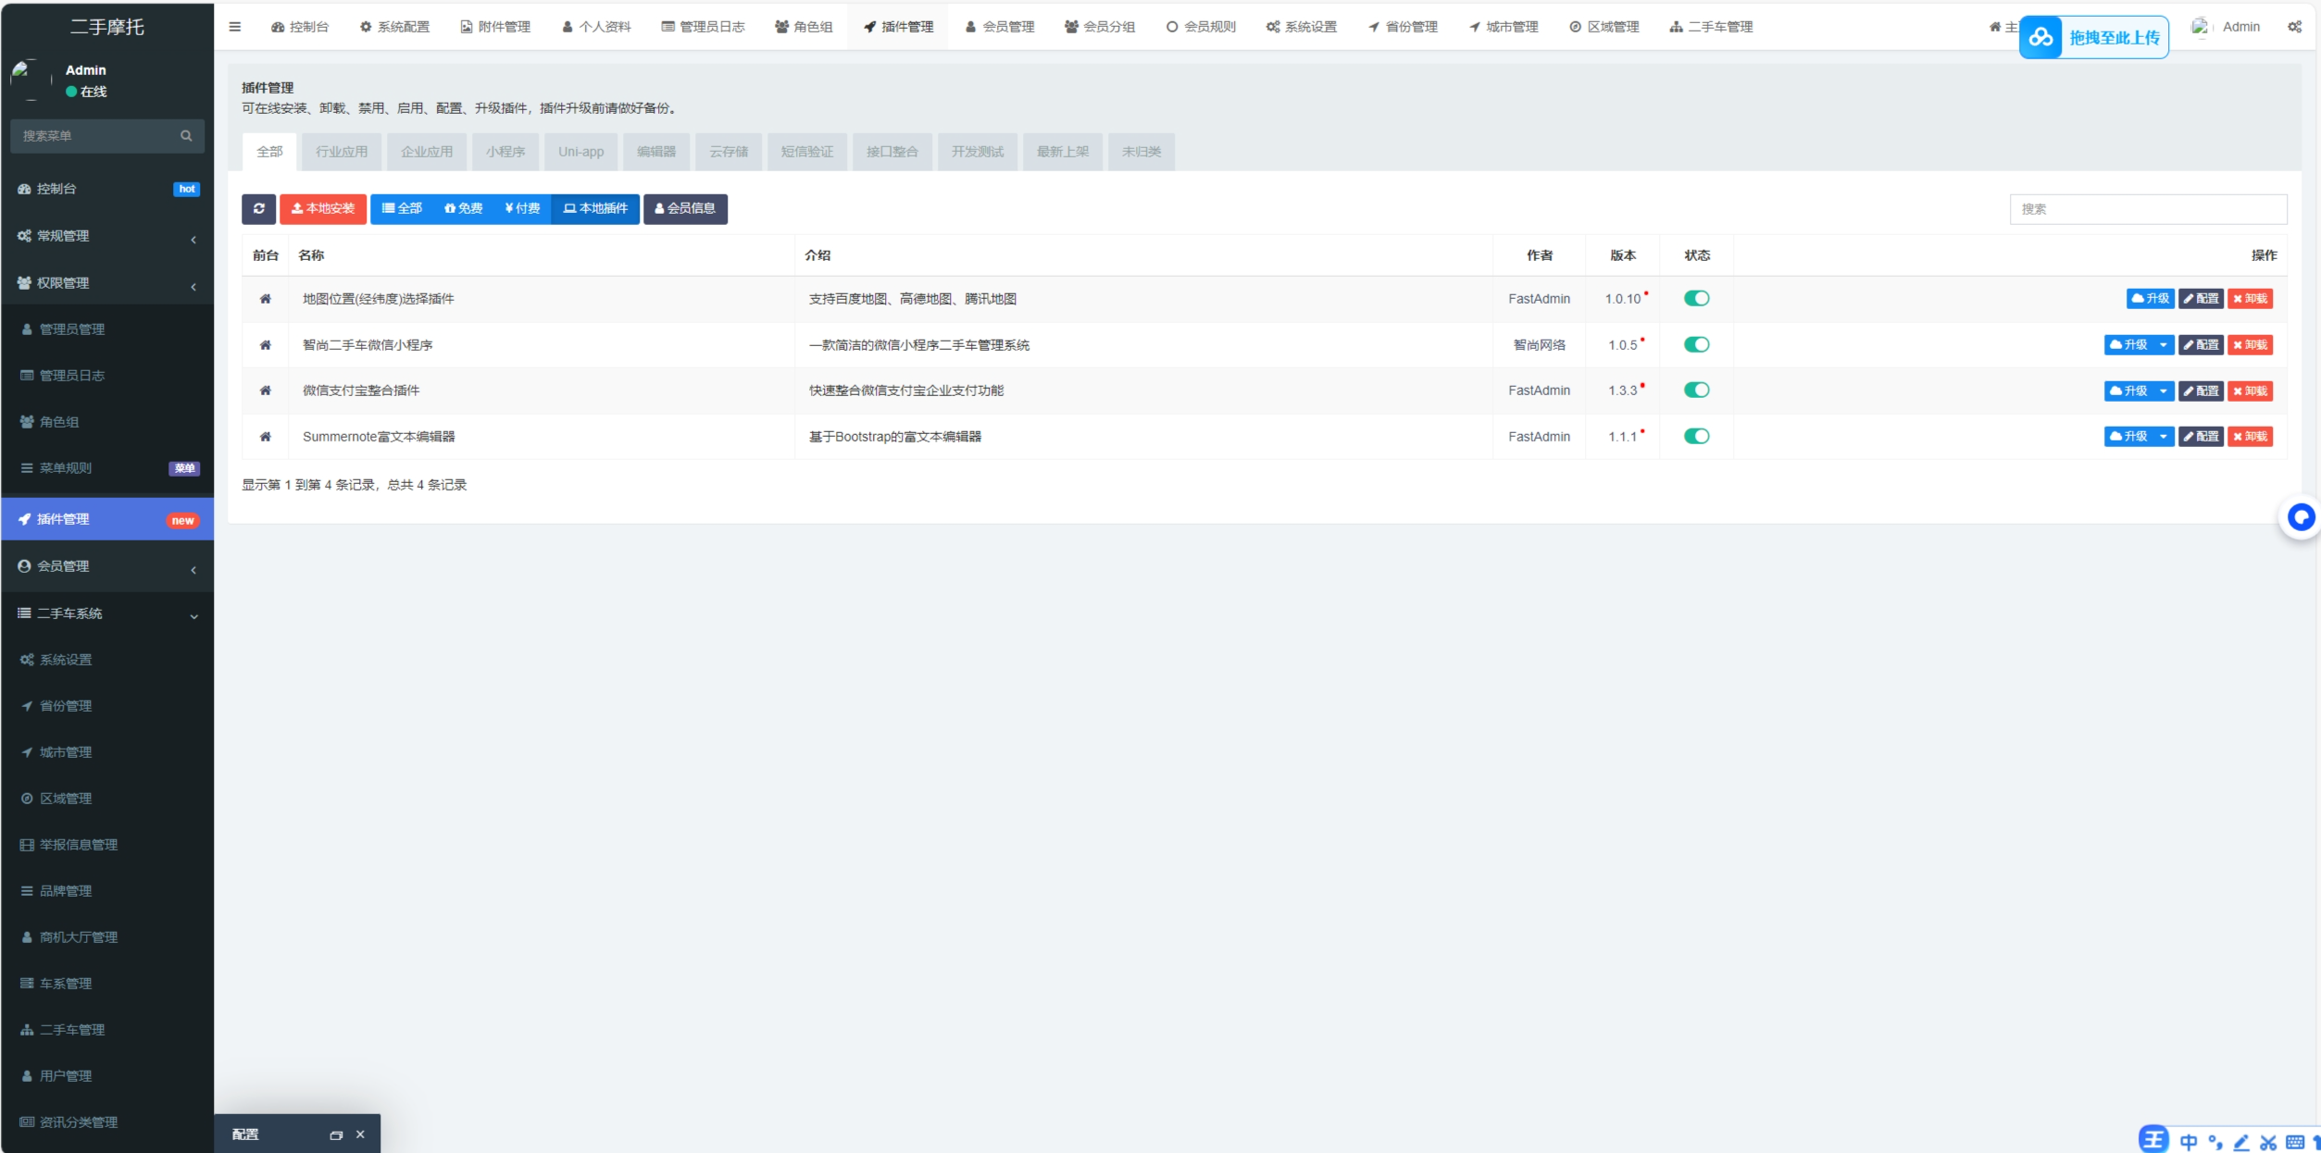Click the pen icon in bottom tray

click(x=2241, y=1143)
